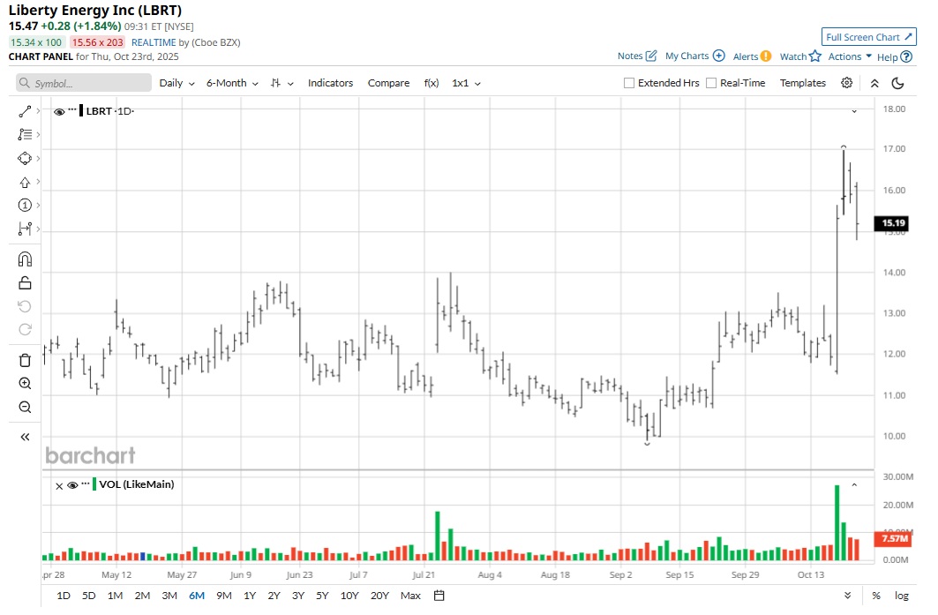Select the 9M time range
Screen dimensions: 938x615
pyautogui.click(x=224, y=596)
